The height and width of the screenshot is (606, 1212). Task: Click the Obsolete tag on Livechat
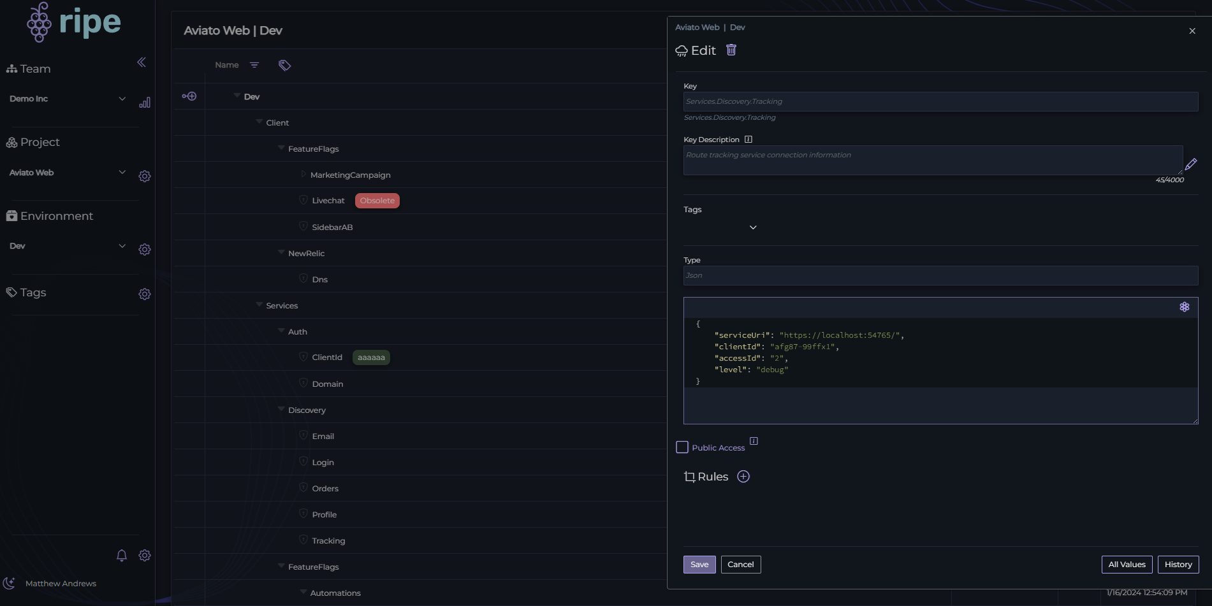(377, 201)
